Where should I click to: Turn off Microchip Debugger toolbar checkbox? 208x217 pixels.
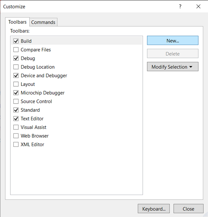16,93
